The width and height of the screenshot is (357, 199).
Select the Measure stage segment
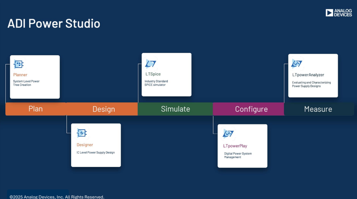click(319, 109)
